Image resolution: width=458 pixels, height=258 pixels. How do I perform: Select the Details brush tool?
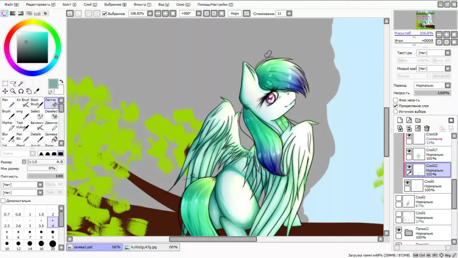tap(37, 137)
